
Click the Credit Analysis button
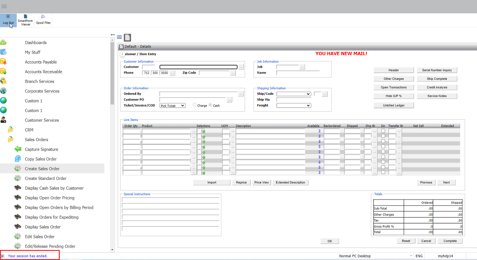(437, 87)
